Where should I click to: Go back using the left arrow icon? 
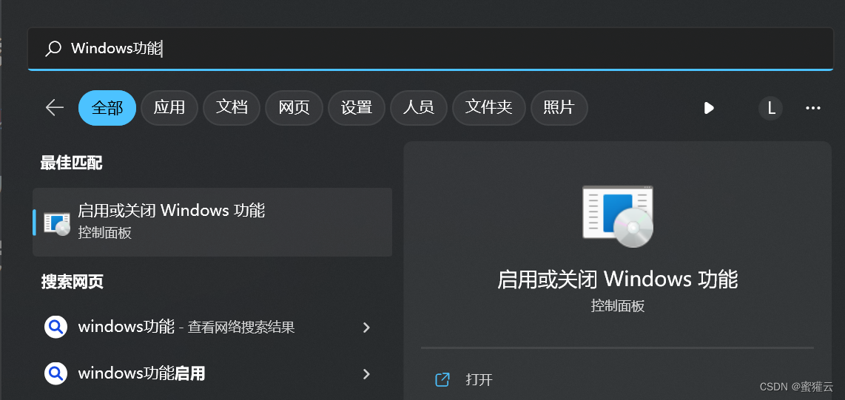(x=55, y=108)
